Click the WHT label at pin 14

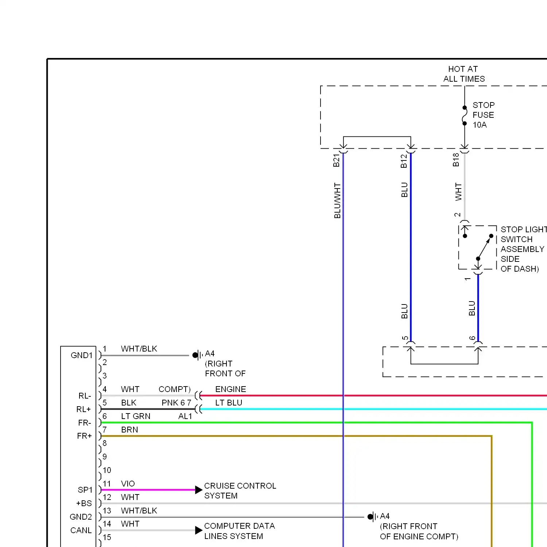(x=130, y=524)
